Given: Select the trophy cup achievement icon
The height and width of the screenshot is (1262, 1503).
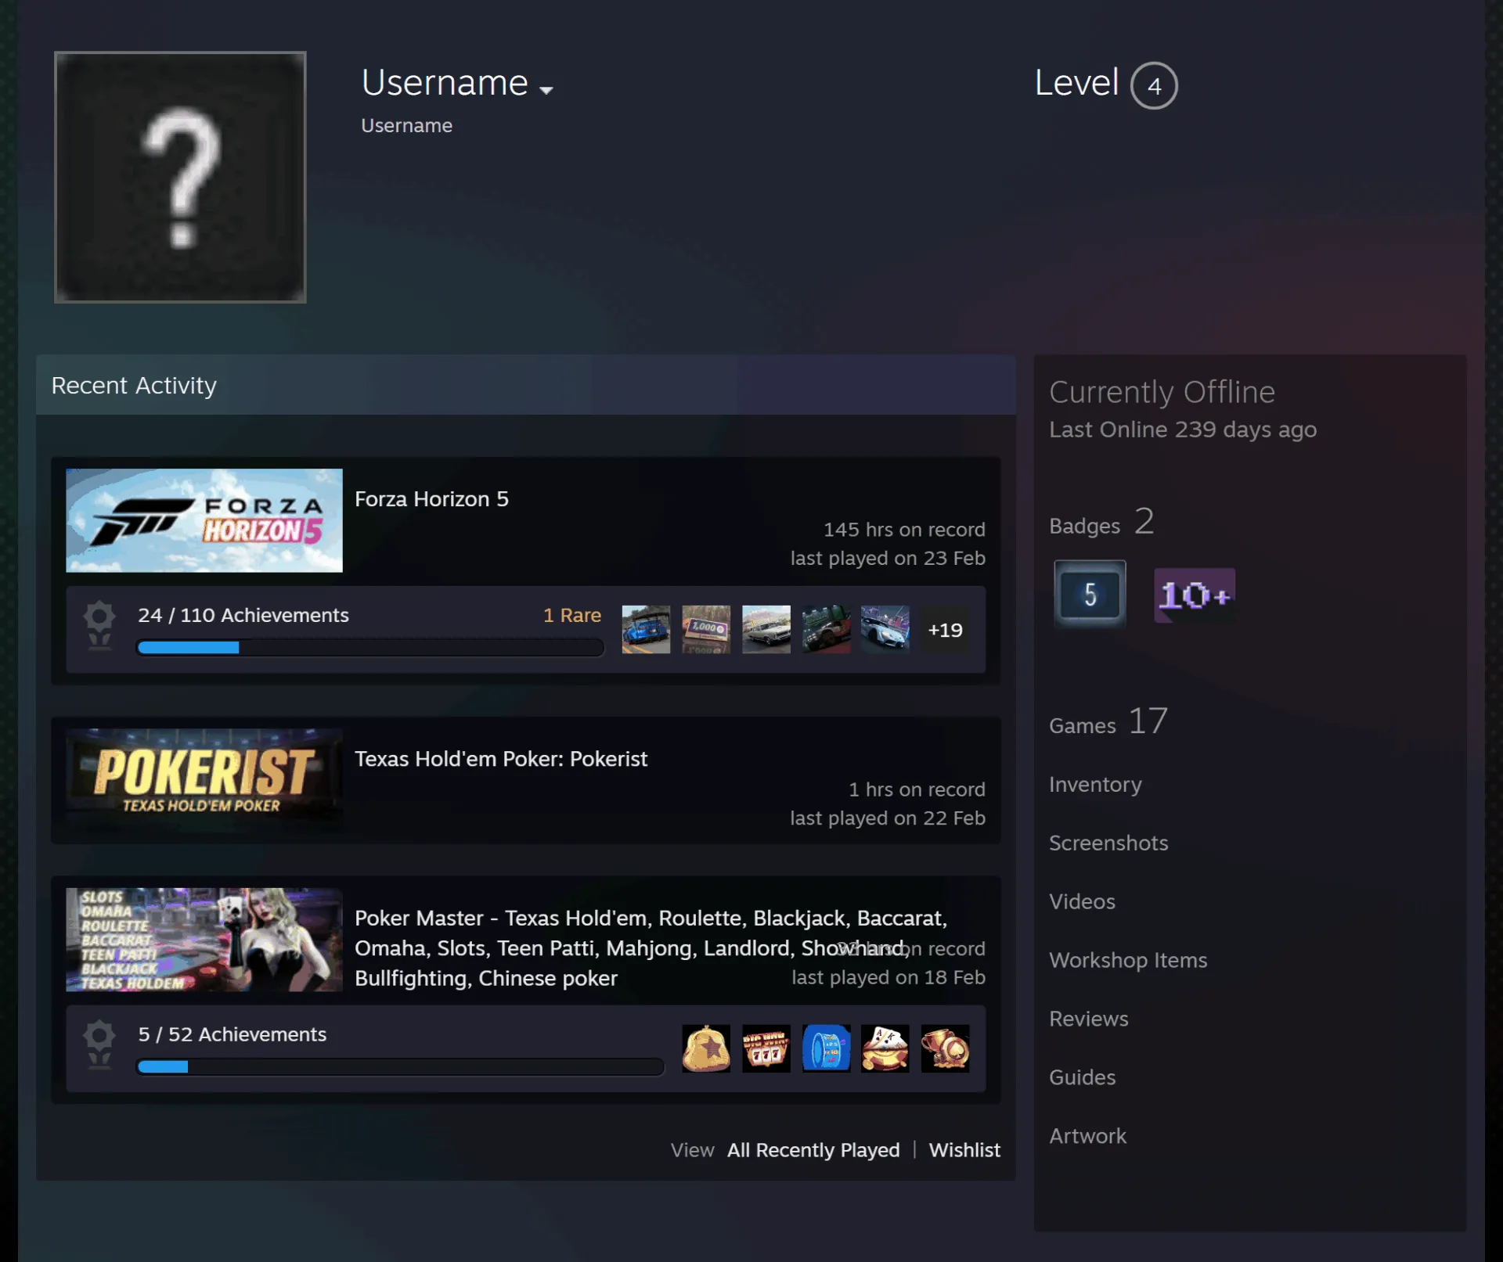Looking at the screenshot, I should [946, 1048].
